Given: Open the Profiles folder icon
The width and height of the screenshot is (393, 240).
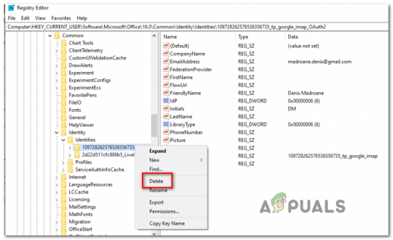Looking at the screenshot, I should pos(71,162).
